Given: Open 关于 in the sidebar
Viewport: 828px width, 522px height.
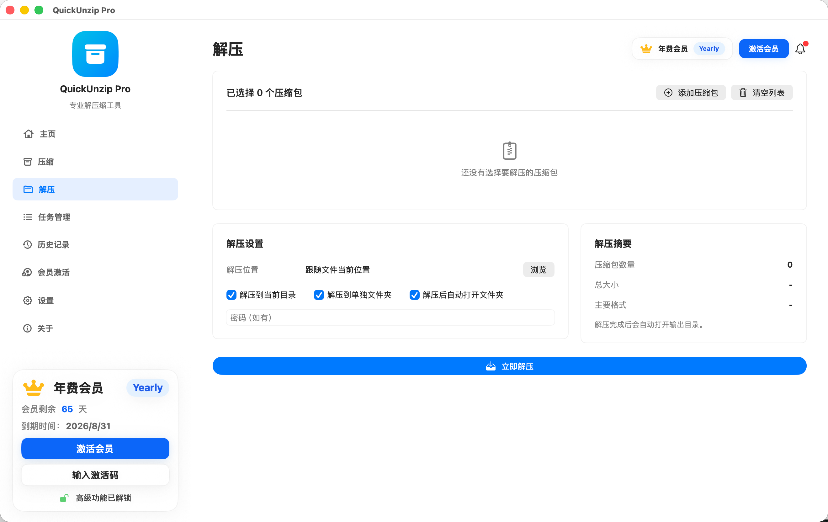Looking at the screenshot, I should coord(95,328).
